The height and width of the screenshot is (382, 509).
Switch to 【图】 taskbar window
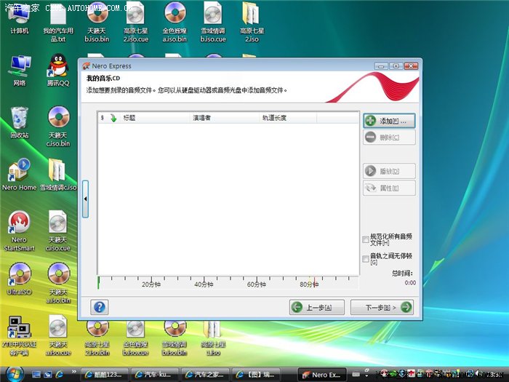pyautogui.click(x=256, y=375)
